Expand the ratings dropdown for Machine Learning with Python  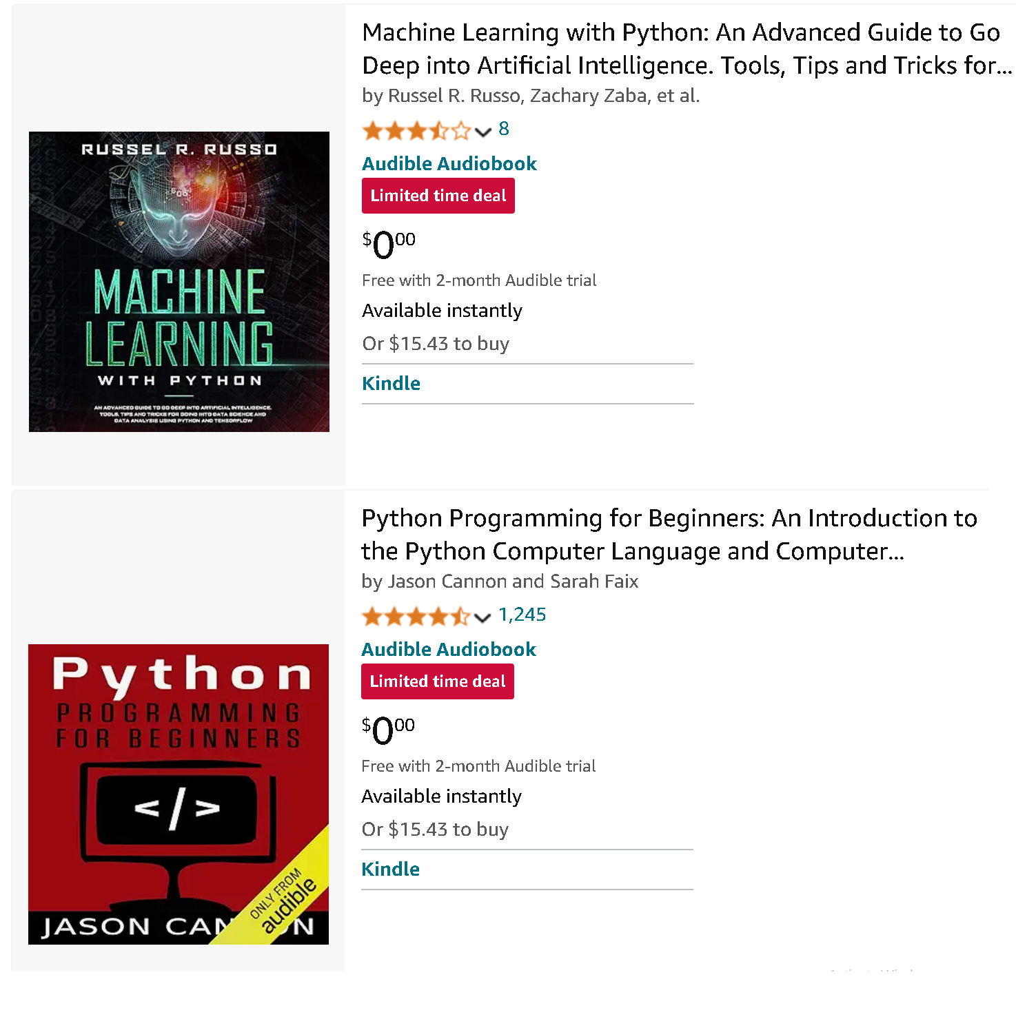coord(482,132)
